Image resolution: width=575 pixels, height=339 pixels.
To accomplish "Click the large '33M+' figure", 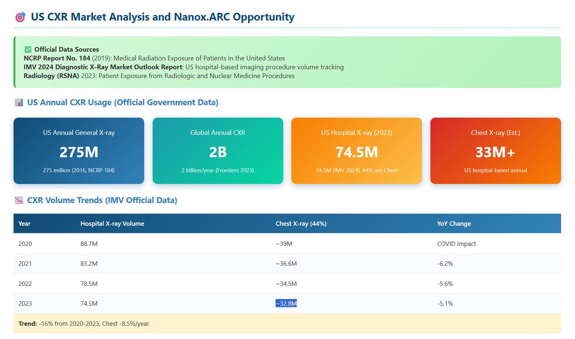I will pyautogui.click(x=495, y=152).
